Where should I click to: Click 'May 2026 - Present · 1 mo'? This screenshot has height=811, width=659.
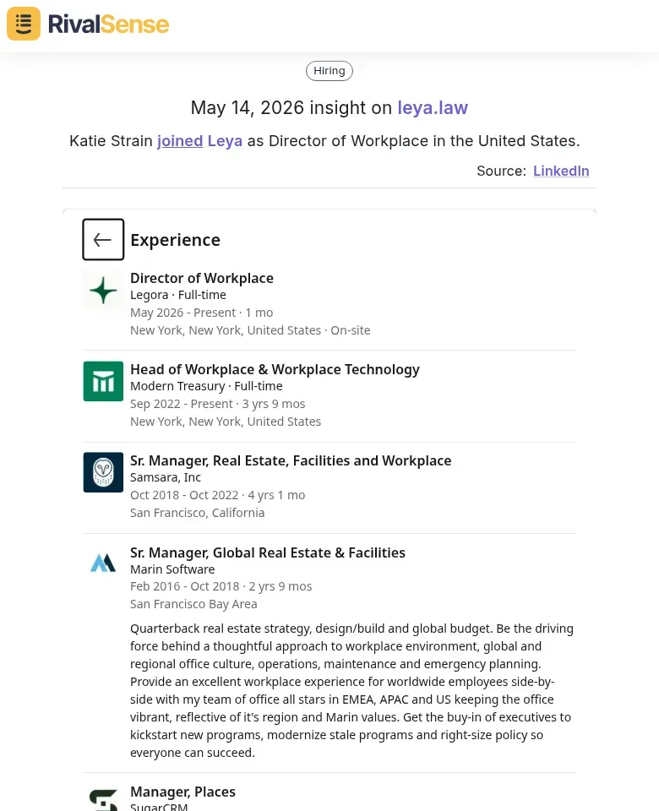tap(202, 313)
